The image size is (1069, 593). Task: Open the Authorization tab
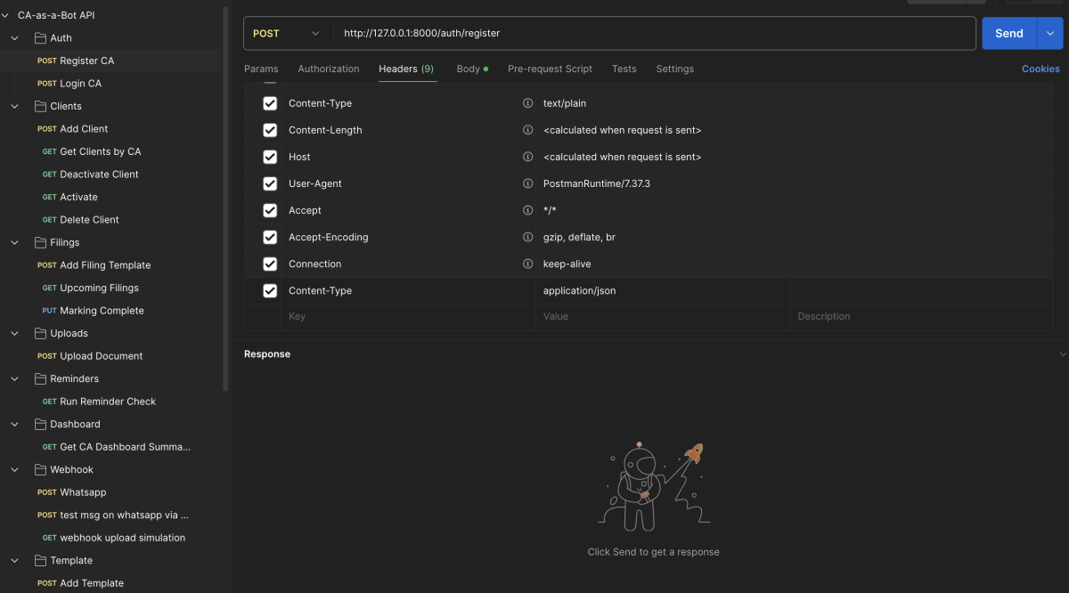tap(329, 69)
